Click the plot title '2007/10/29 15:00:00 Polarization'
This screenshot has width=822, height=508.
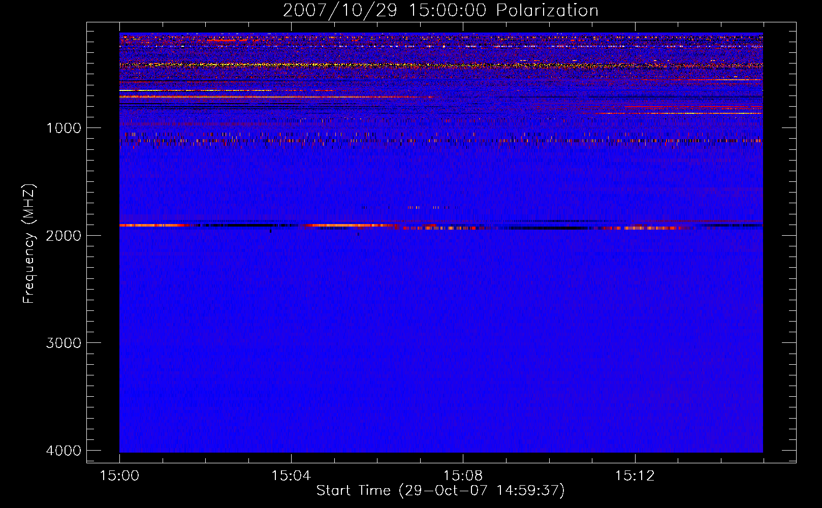pos(440,11)
